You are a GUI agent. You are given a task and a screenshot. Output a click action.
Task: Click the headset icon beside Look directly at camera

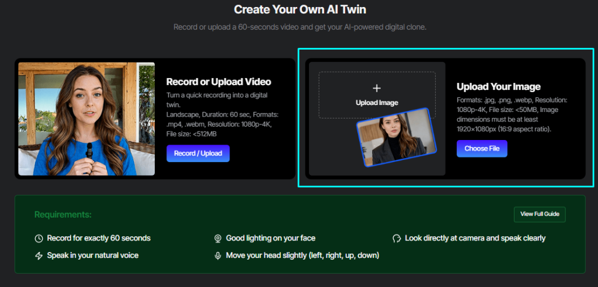397,239
